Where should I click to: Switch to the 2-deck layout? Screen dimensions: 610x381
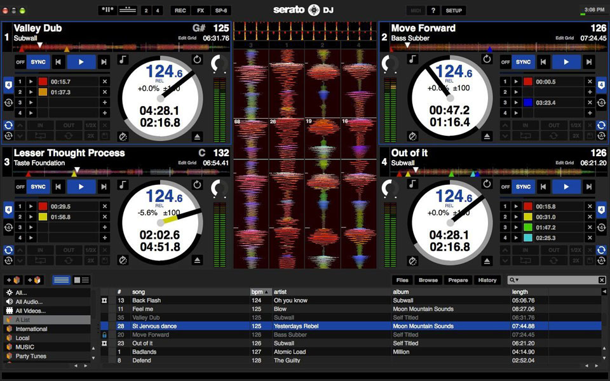[x=146, y=11]
